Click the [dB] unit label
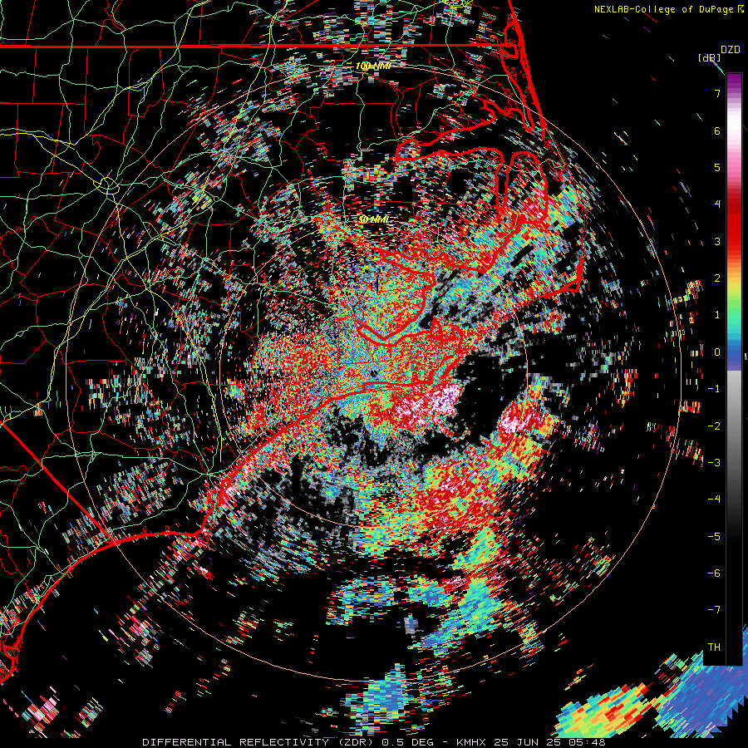This screenshot has width=748, height=748. [x=710, y=57]
